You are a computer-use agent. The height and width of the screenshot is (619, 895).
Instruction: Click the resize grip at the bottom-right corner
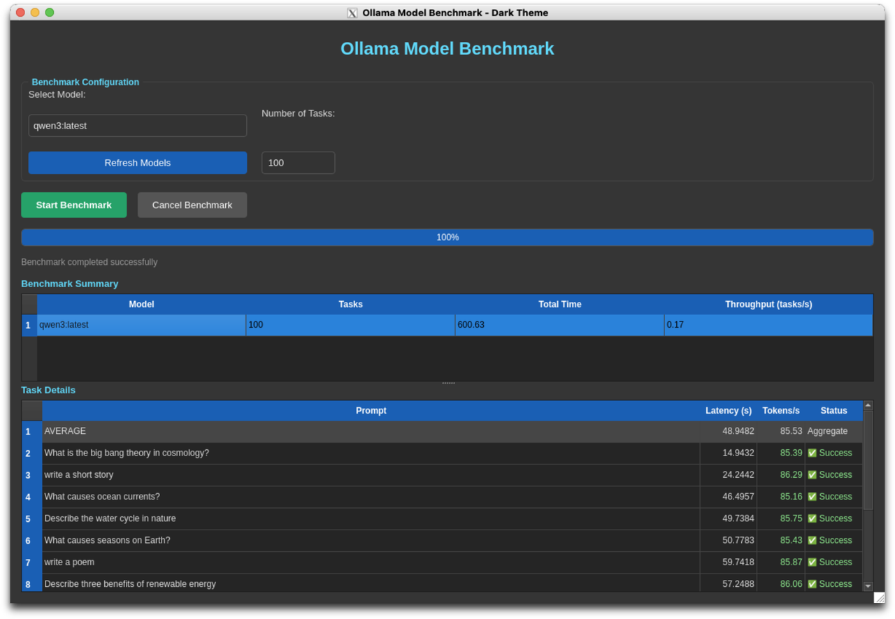pos(879,597)
